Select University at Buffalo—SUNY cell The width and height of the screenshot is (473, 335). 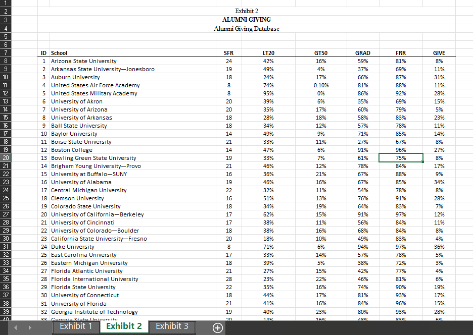coord(133,174)
